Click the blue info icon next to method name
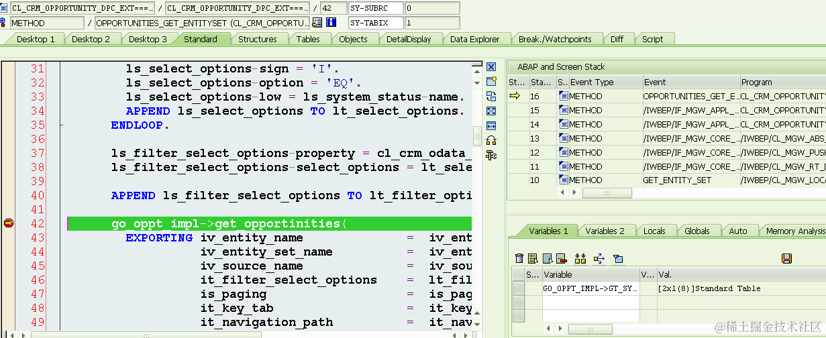The width and height of the screenshot is (826, 338). pyautogui.click(x=331, y=23)
